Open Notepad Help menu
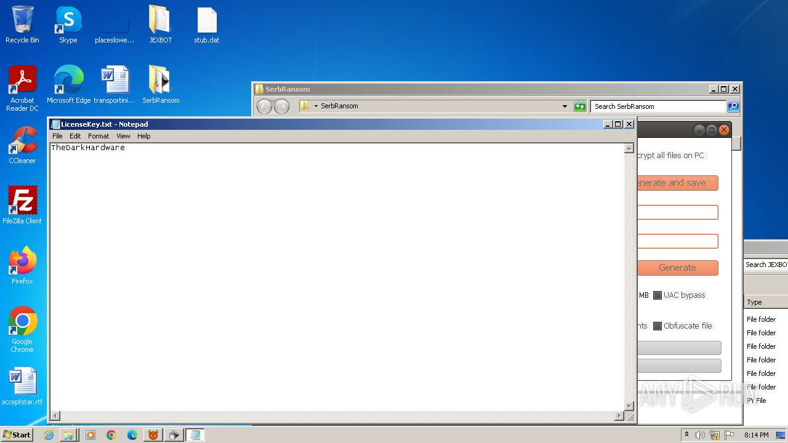 pos(143,136)
